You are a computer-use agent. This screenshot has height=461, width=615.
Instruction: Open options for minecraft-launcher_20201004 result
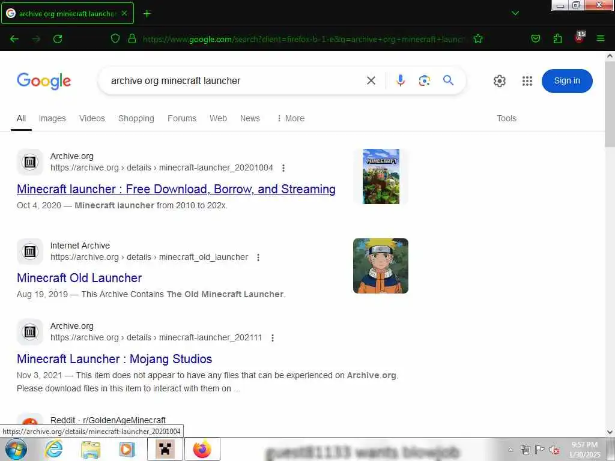click(283, 168)
